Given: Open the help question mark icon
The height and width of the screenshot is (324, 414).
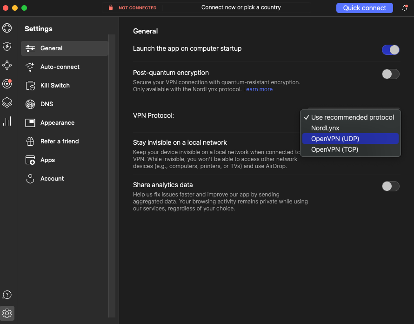Looking at the screenshot, I should 7,294.
